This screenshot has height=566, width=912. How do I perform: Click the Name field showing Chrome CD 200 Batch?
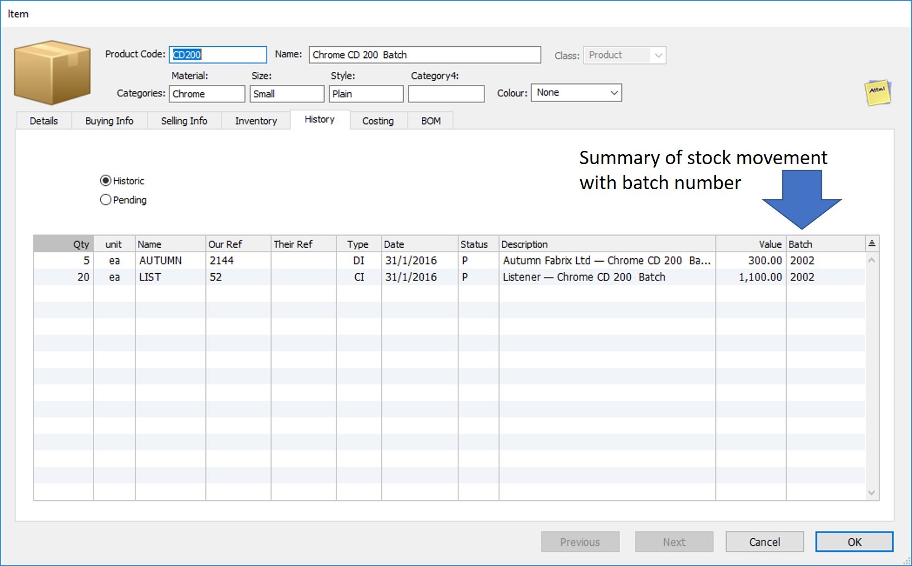click(424, 55)
